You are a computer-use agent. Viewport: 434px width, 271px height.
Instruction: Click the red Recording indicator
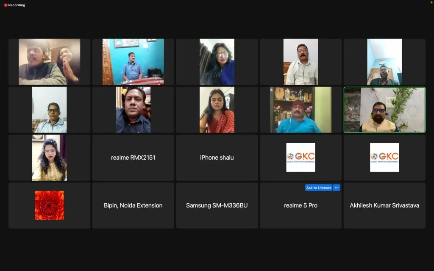(14, 5)
